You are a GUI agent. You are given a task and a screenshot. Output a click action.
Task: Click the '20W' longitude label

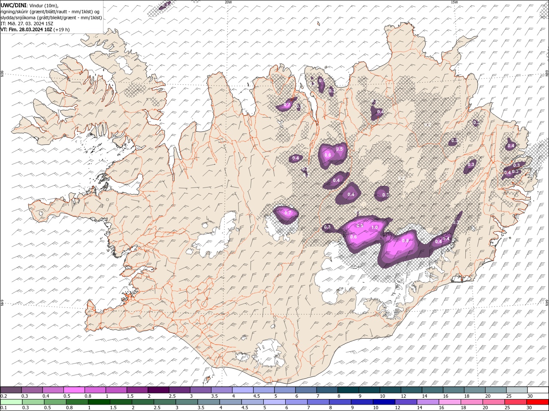228,2
